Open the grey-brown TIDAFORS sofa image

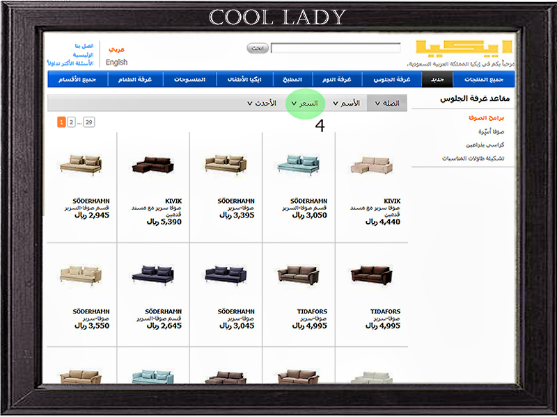click(x=299, y=275)
